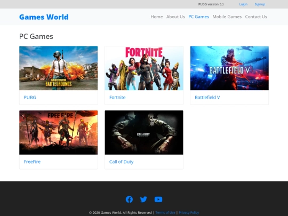Image resolution: width=288 pixels, height=216 pixels.
Task: Click the Signup link
Action: [x=260, y=4]
